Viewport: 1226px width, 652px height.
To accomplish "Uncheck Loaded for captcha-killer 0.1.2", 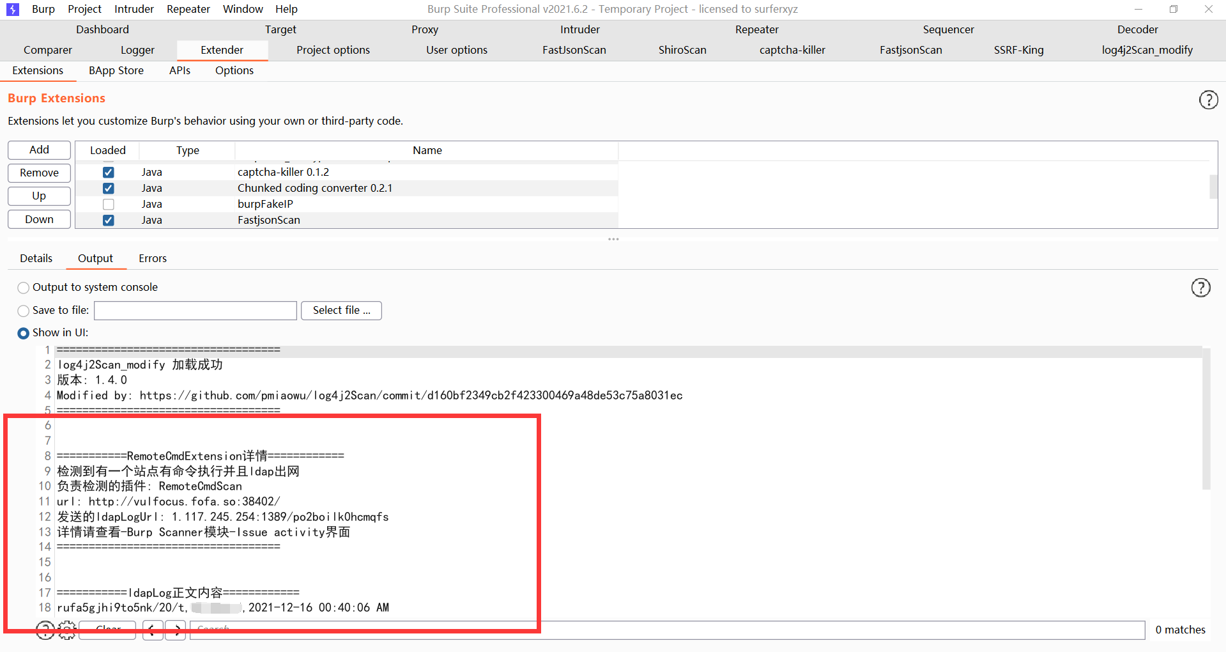I will coord(109,173).
